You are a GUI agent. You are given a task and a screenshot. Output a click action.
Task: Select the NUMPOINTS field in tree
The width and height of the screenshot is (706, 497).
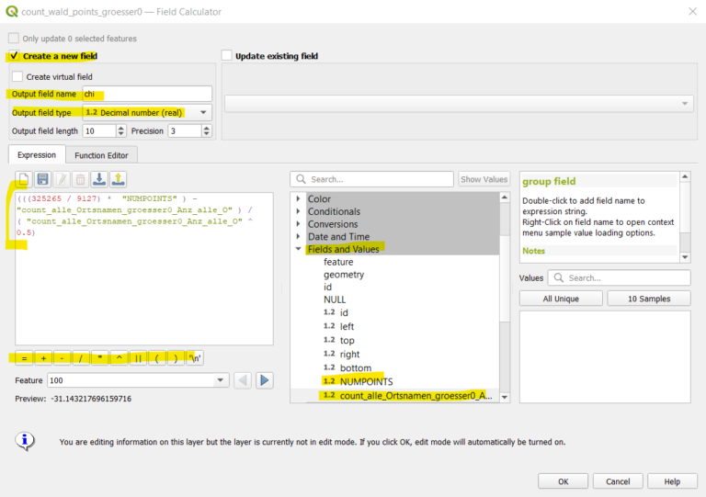tap(366, 381)
